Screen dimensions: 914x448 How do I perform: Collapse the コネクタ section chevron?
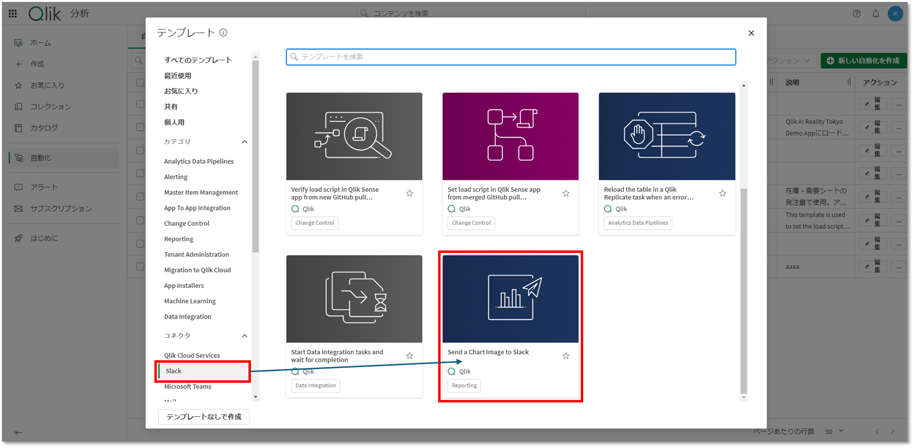(245, 336)
